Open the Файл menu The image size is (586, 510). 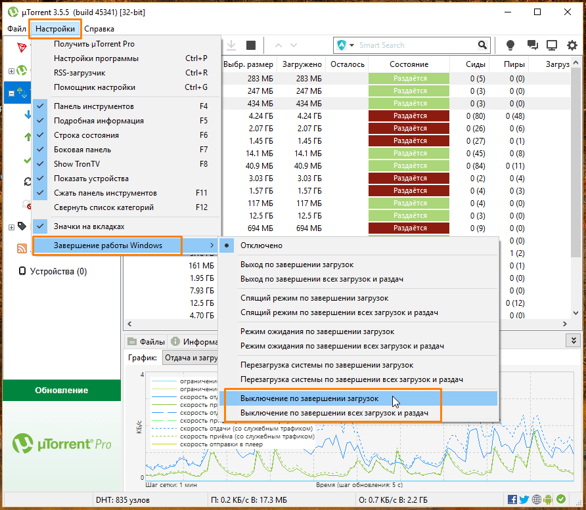pyautogui.click(x=16, y=29)
